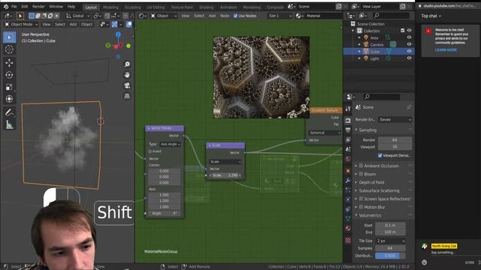Click the Z axis on navigation gizmo
Screen dimensions: 481x270
tap(118, 34)
